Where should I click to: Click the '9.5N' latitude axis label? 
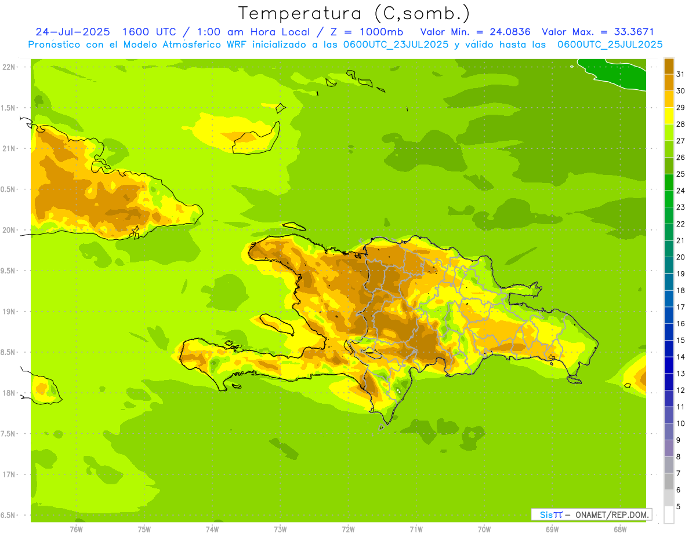pyautogui.click(x=9, y=271)
